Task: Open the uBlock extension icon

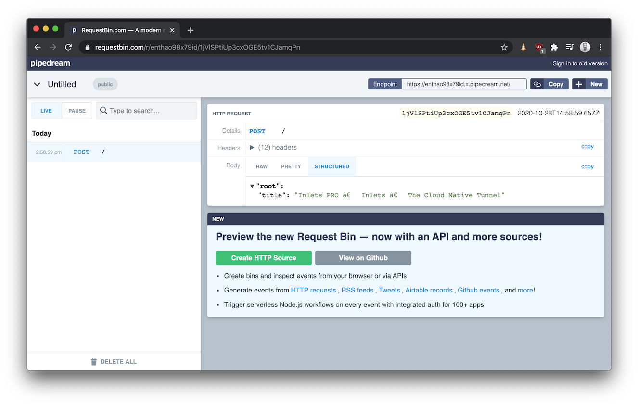Action: tap(539, 48)
